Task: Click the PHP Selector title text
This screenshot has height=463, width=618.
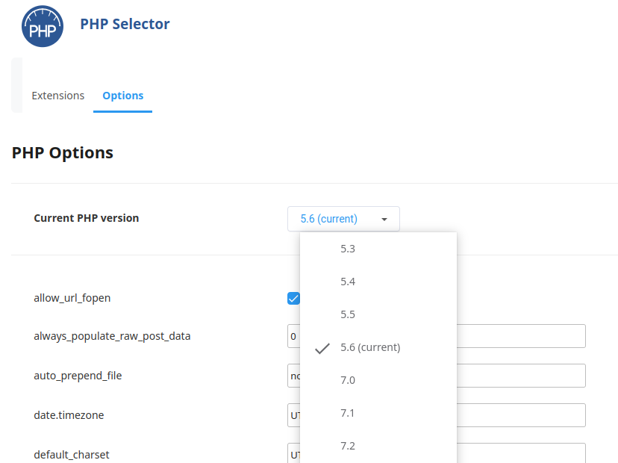Action: [x=125, y=24]
